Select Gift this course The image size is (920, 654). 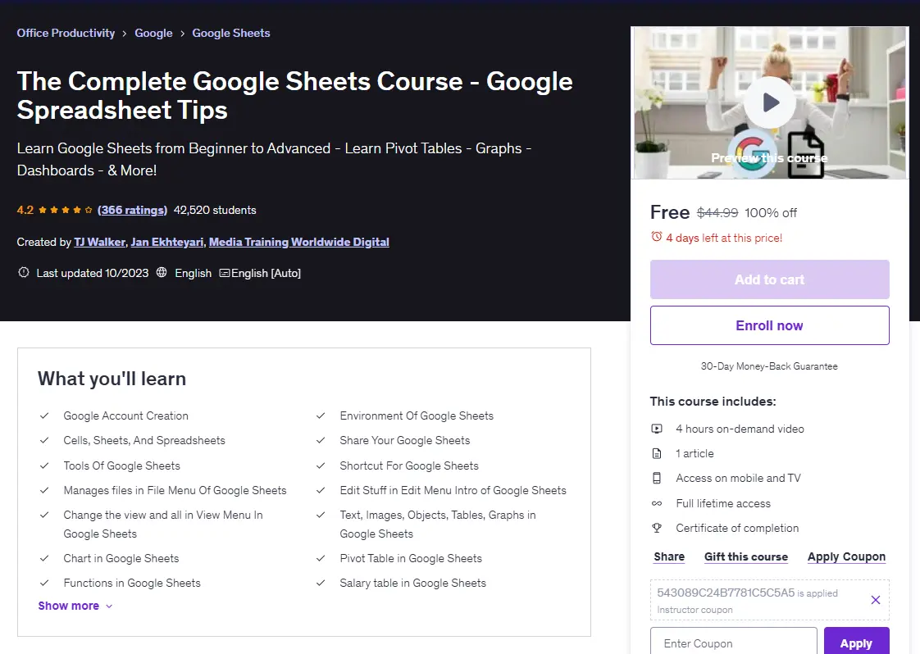pyautogui.click(x=746, y=556)
